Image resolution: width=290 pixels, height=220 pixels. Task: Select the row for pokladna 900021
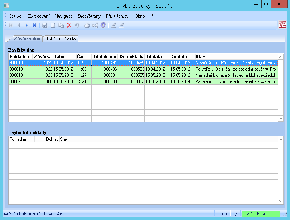(x=143, y=81)
